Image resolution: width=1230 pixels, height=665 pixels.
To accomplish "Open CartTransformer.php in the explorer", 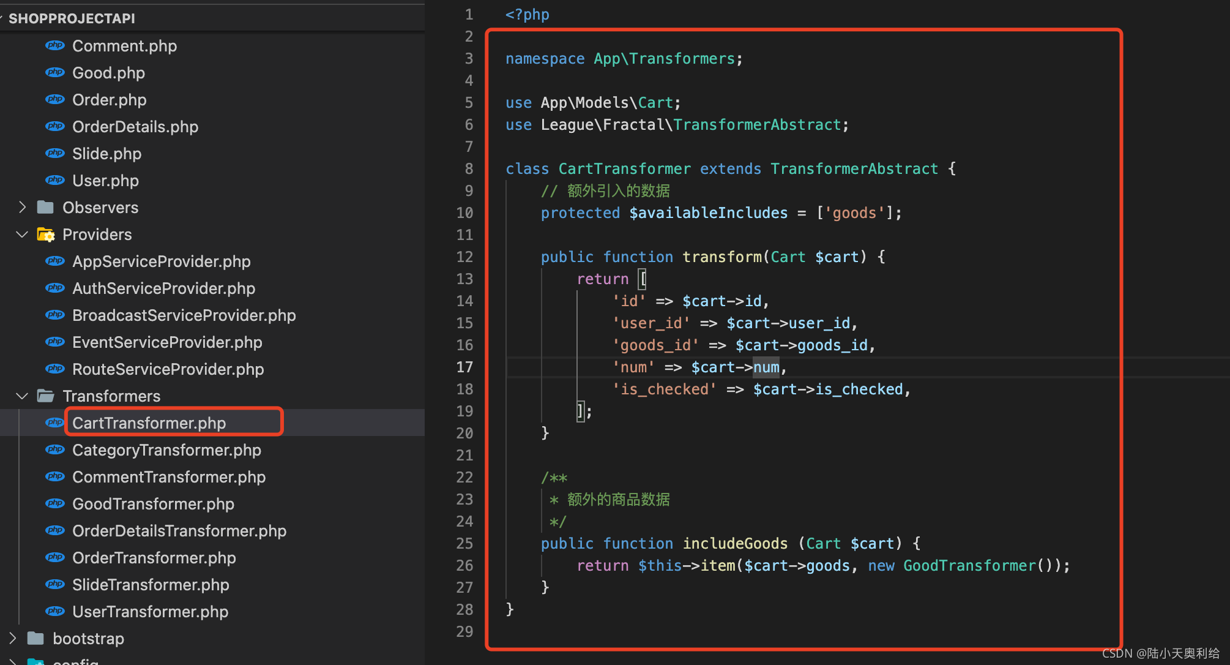I will click(149, 423).
